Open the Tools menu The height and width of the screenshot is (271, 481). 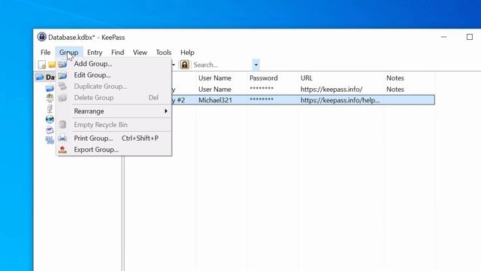(164, 53)
